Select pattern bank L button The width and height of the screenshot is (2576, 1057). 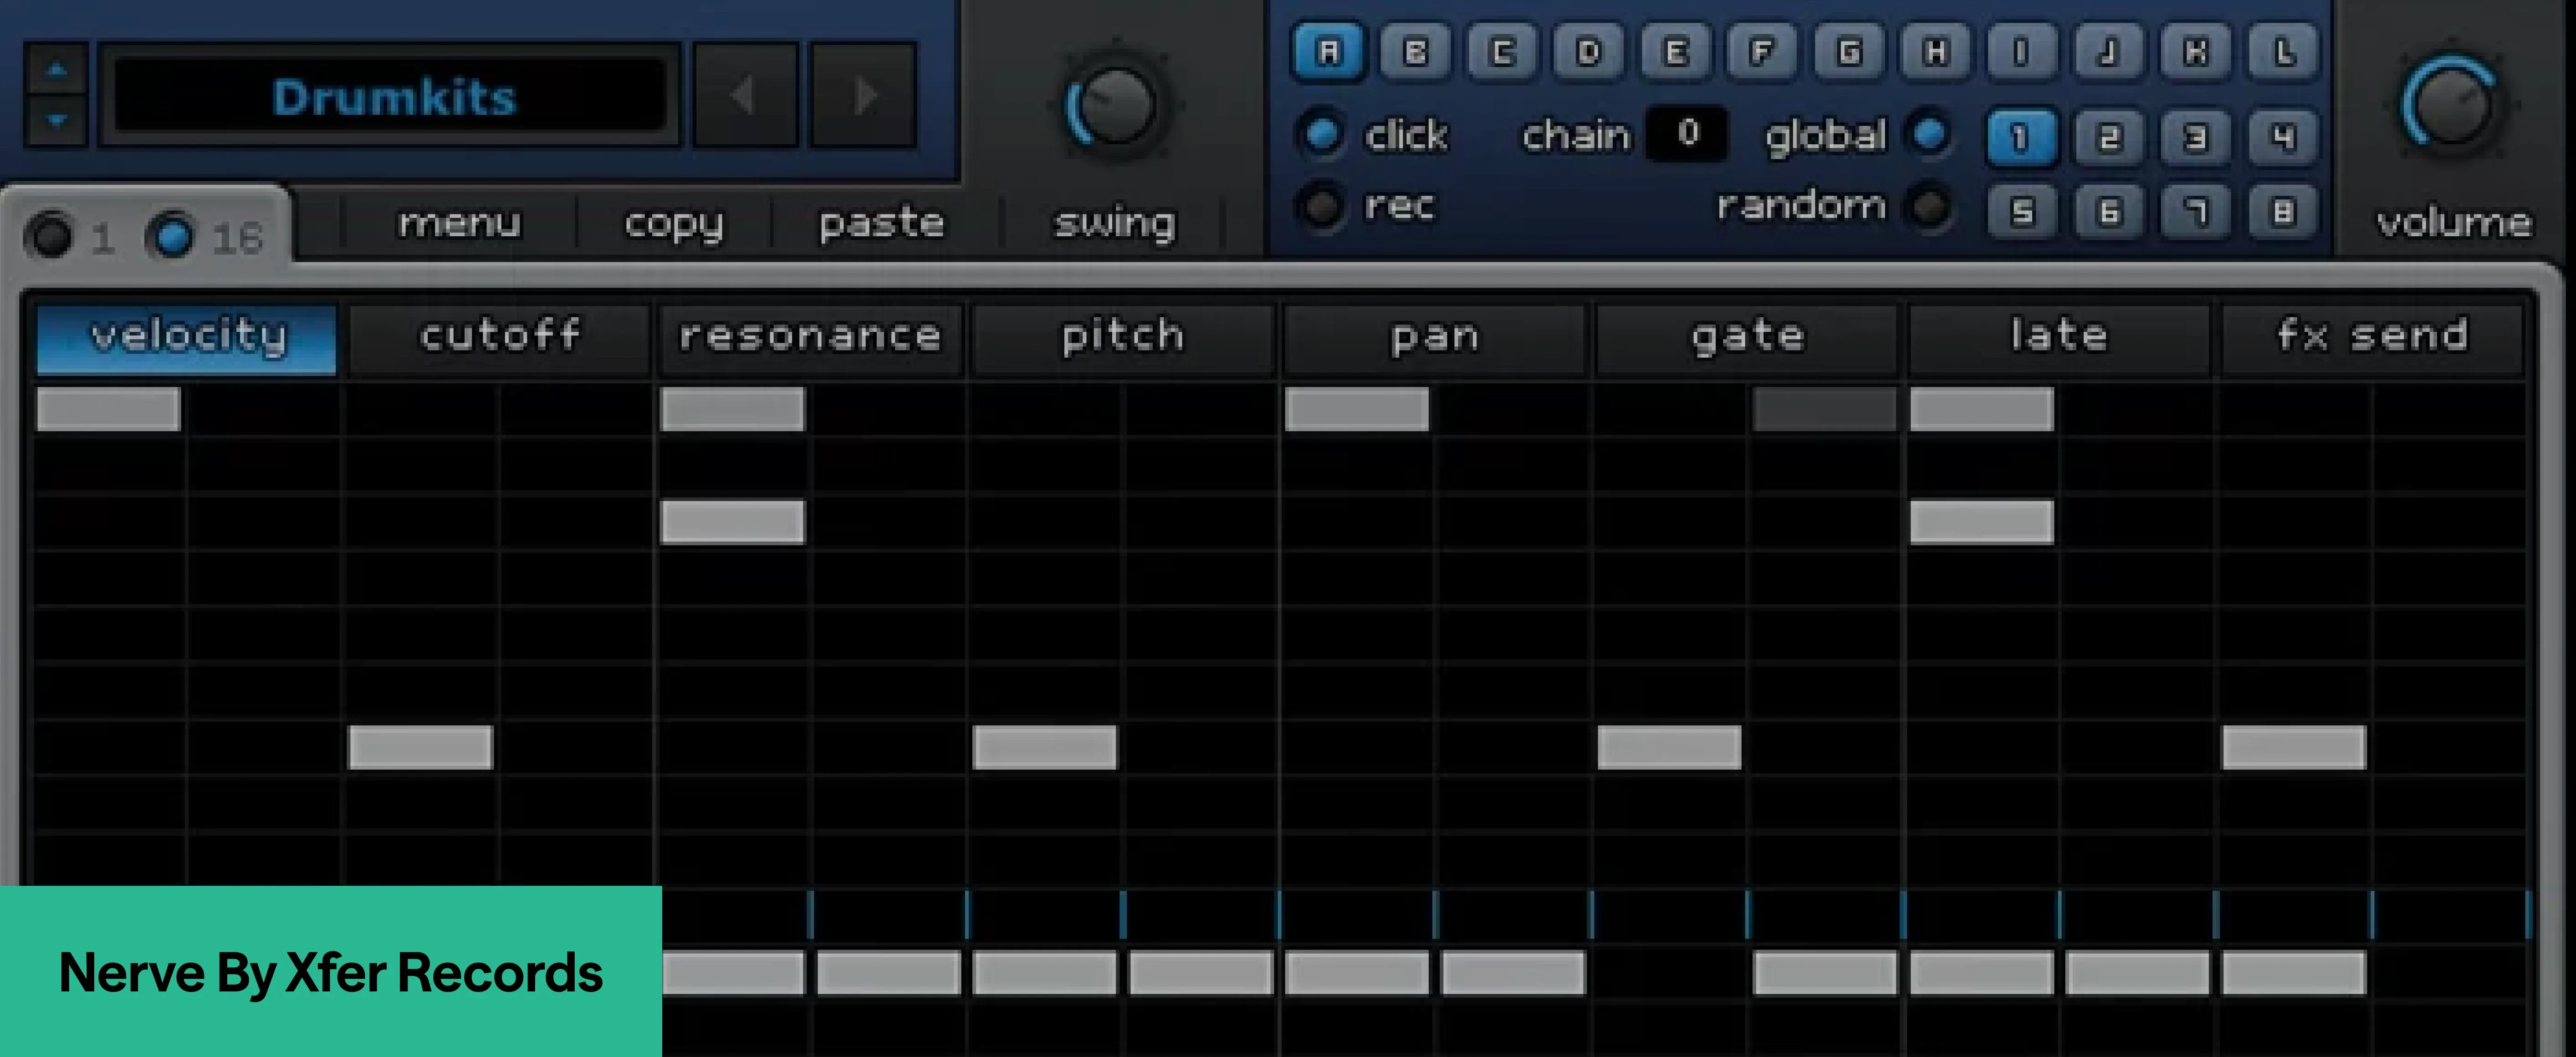(2283, 51)
